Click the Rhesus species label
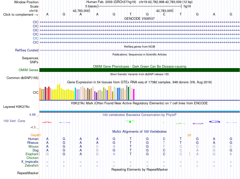Viewport: 240px width, 179px height. coord(33,143)
